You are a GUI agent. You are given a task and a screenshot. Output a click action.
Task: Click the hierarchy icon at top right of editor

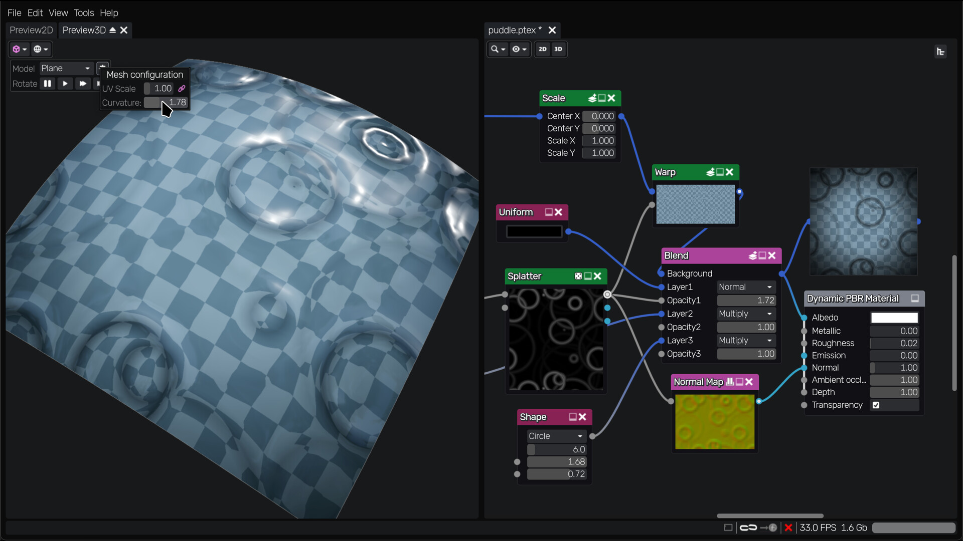(x=941, y=51)
